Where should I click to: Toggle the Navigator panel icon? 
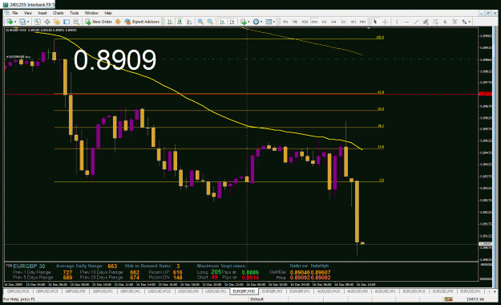click(x=57, y=22)
